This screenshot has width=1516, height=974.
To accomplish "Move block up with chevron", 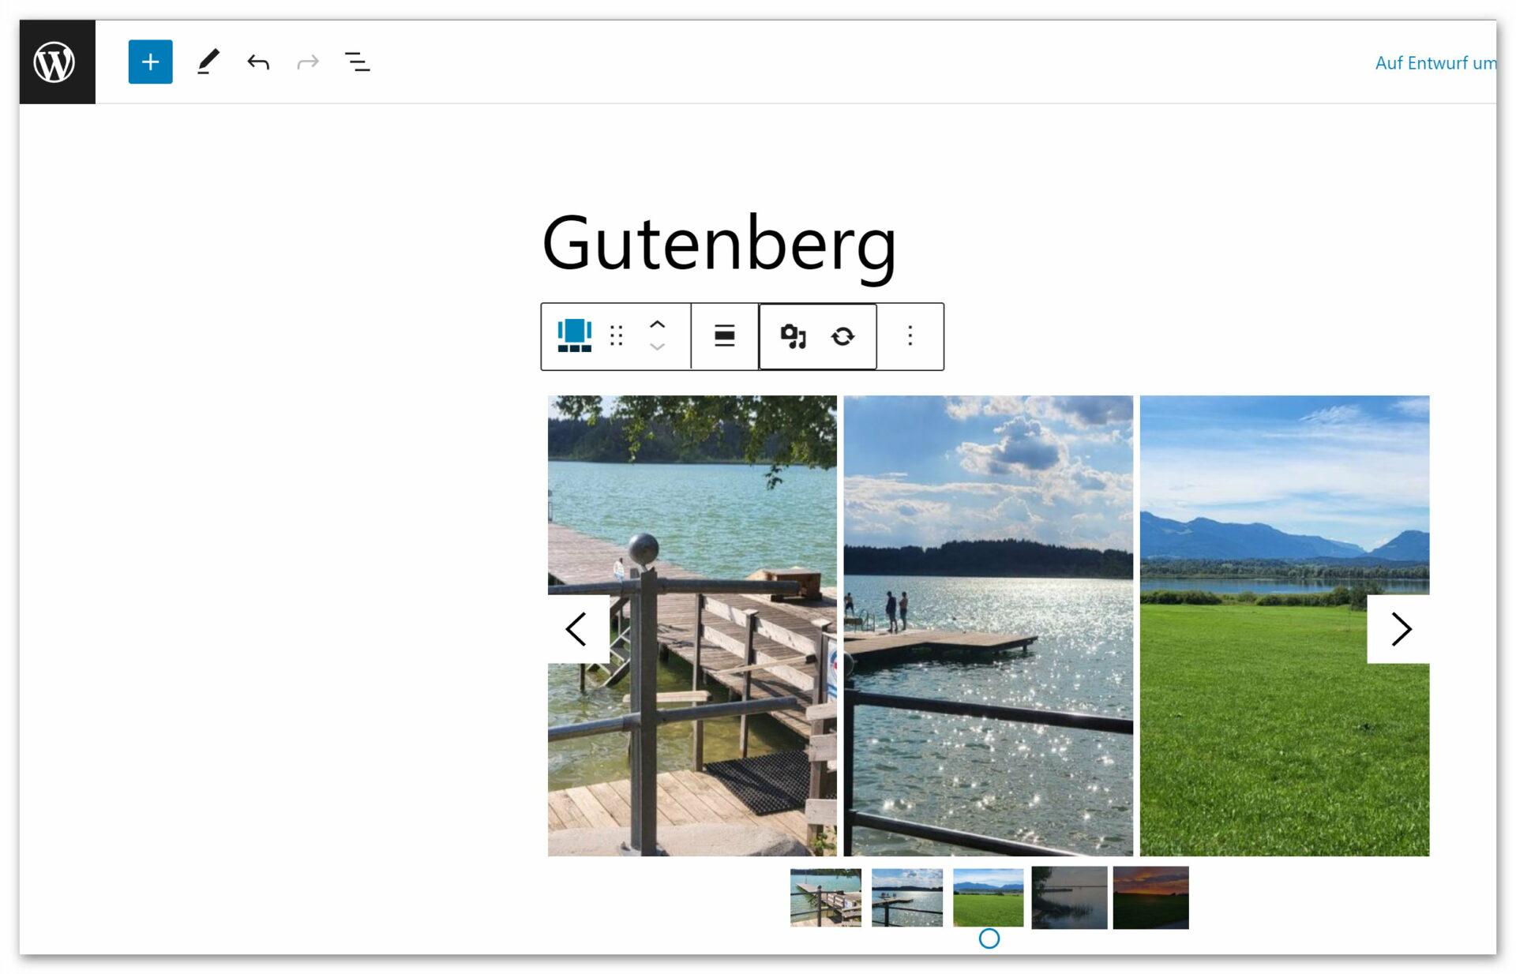I will (657, 324).
